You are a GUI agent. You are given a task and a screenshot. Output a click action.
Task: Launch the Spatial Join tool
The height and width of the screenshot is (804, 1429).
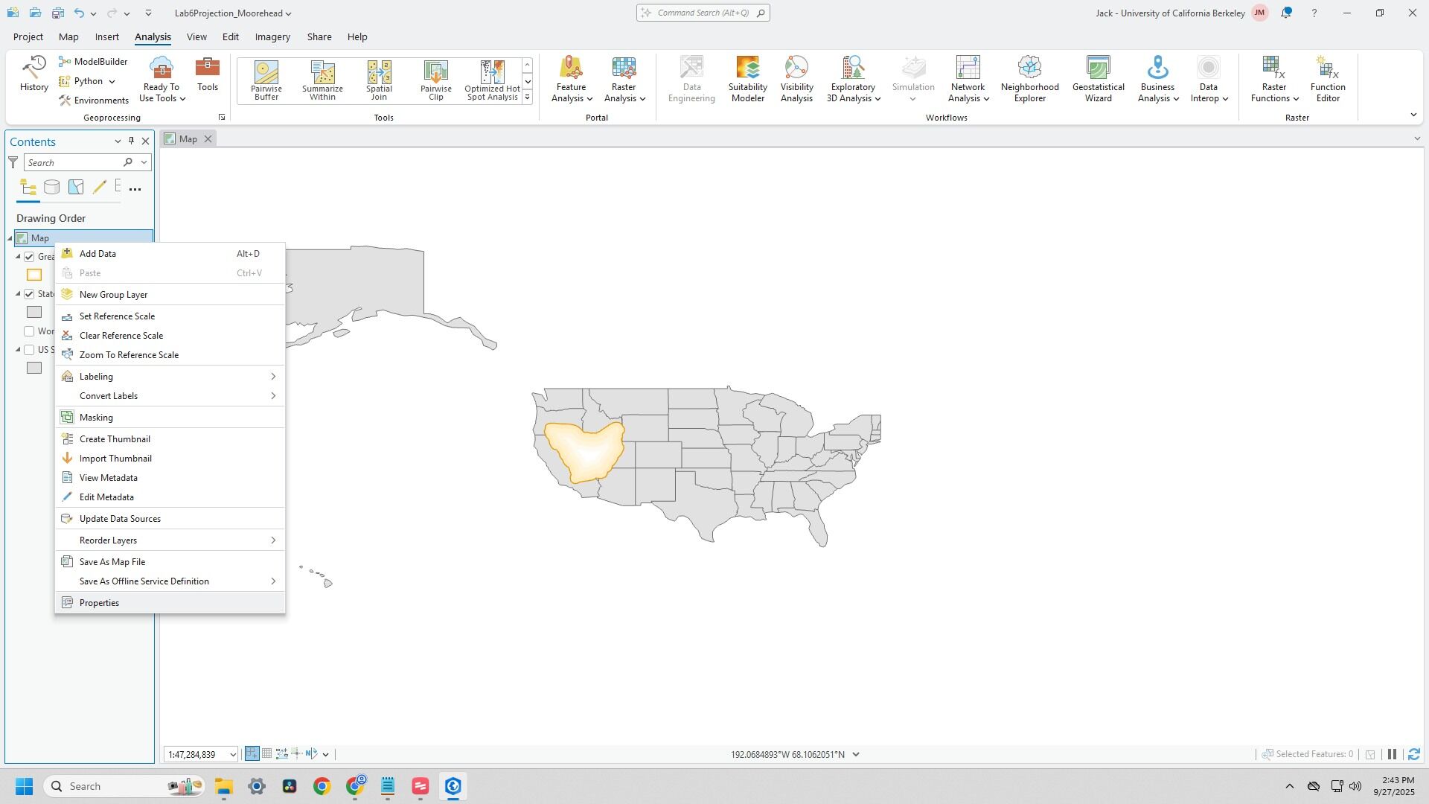(x=379, y=80)
